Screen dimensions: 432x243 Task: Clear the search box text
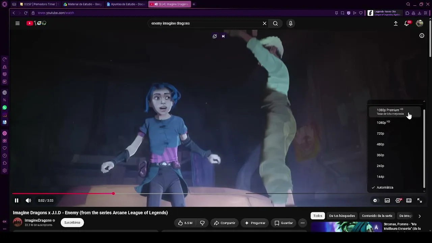[265, 23]
